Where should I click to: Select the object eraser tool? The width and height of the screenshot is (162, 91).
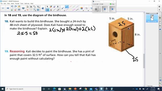point(54,7)
